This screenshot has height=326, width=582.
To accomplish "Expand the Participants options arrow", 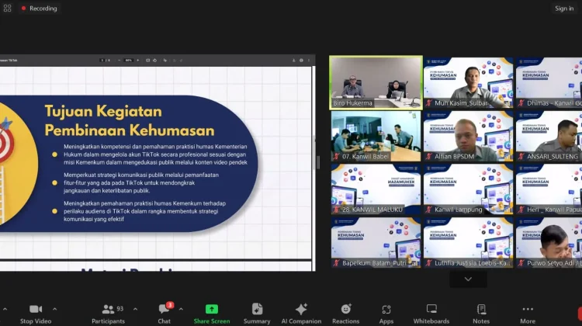I will 135,309.
